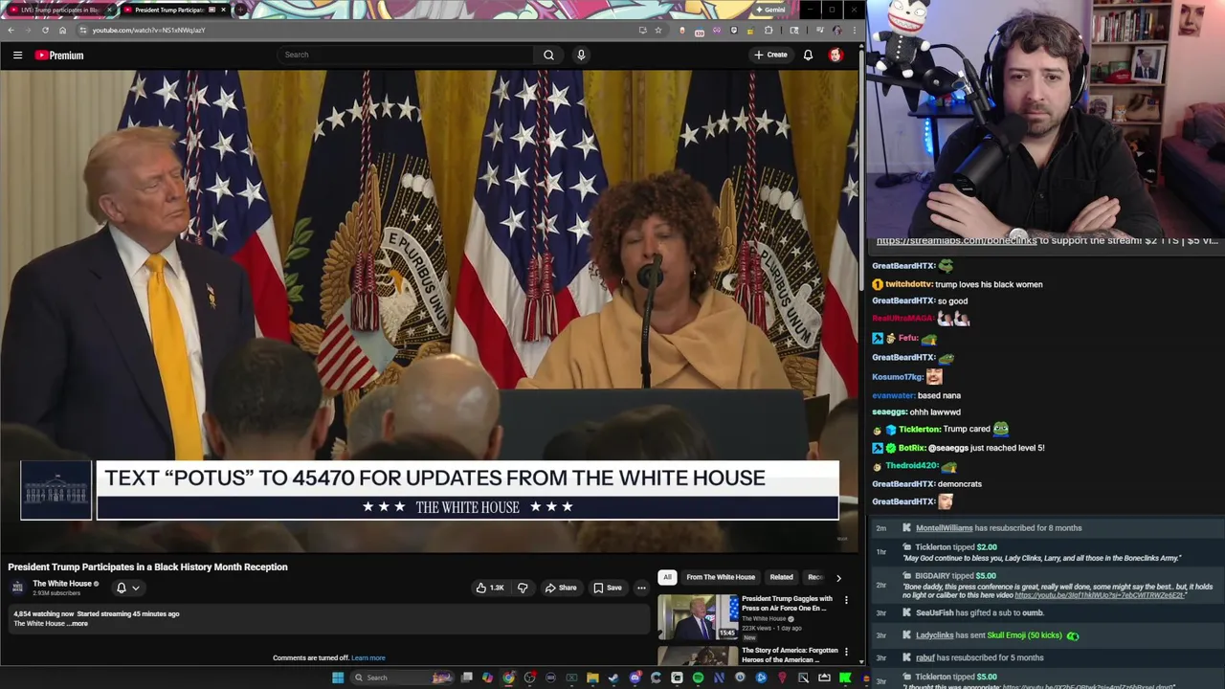1225x689 pixels.
Task: Select the From The White House chip
Action: click(721, 577)
